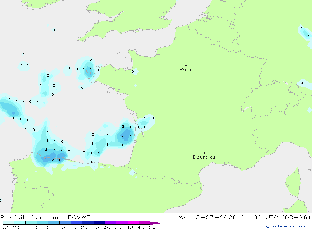This screenshot has height=229, width=312.
Task: Click the "11" precipitation value near Spain's coast
Action: coord(45,159)
